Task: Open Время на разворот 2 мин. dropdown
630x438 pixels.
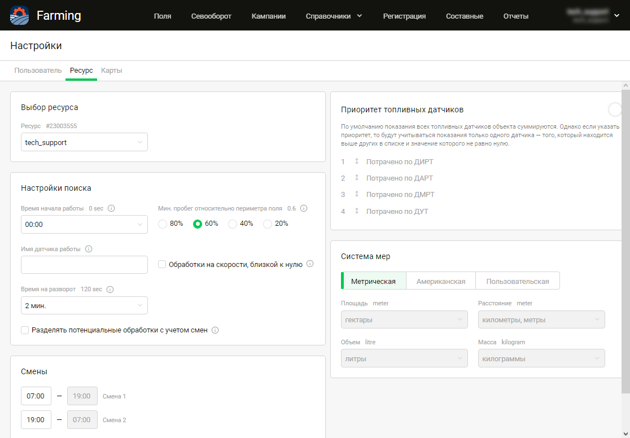Action: pos(84,305)
